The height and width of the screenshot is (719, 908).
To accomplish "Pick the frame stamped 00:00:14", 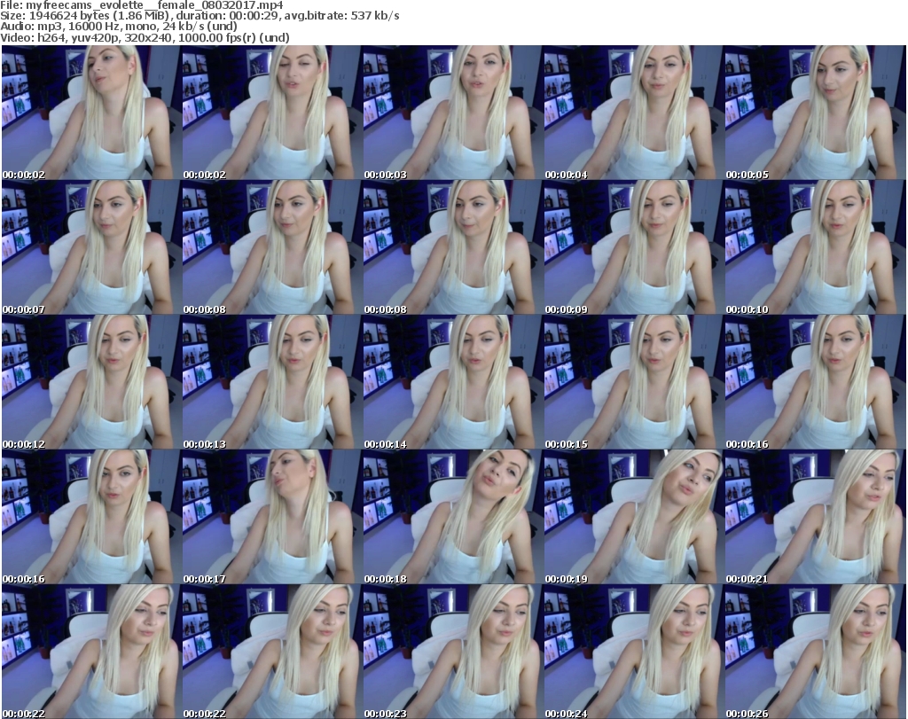I will tap(453, 382).
